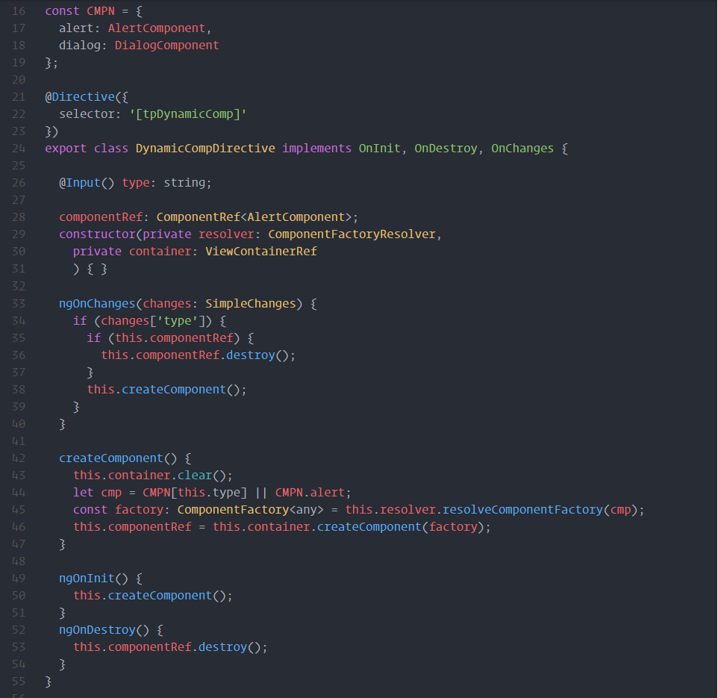Click line number 24 in the gutter
This screenshot has width=718, height=698.
(x=19, y=149)
